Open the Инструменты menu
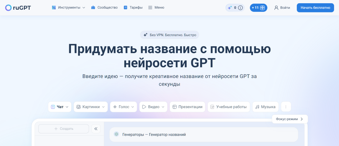This screenshot has height=146, width=339. point(68,8)
